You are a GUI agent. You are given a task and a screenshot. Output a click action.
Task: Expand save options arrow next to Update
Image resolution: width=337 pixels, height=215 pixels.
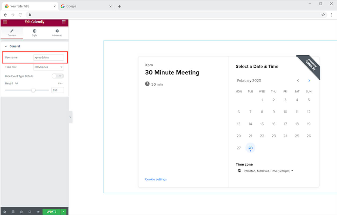pos(64,212)
